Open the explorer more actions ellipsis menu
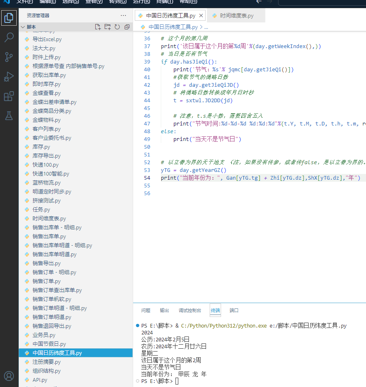The width and height of the screenshot is (366, 387). [x=123, y=15]
